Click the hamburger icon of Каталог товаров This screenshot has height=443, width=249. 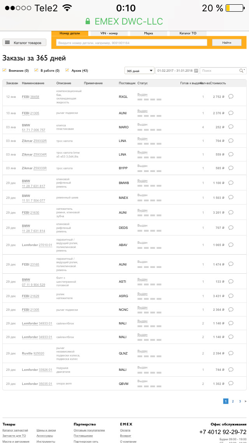click(7, 43)
